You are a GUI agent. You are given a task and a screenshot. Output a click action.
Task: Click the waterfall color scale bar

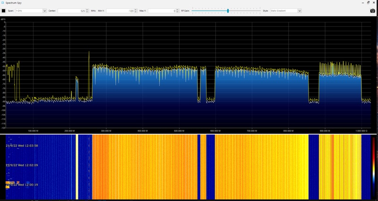click(x=374, y=166)
